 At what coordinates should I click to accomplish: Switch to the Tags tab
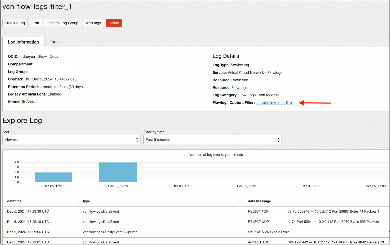[54, 42]
